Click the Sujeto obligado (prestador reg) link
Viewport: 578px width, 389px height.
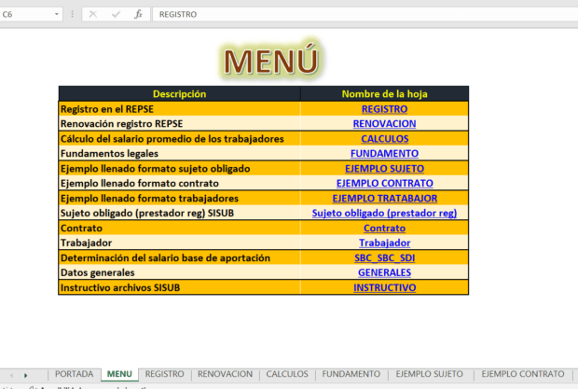[x=384, y=213]
